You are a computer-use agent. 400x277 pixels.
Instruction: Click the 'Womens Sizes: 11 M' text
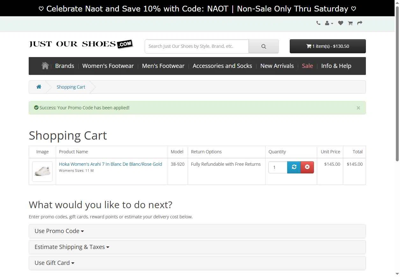click(76, 171)
